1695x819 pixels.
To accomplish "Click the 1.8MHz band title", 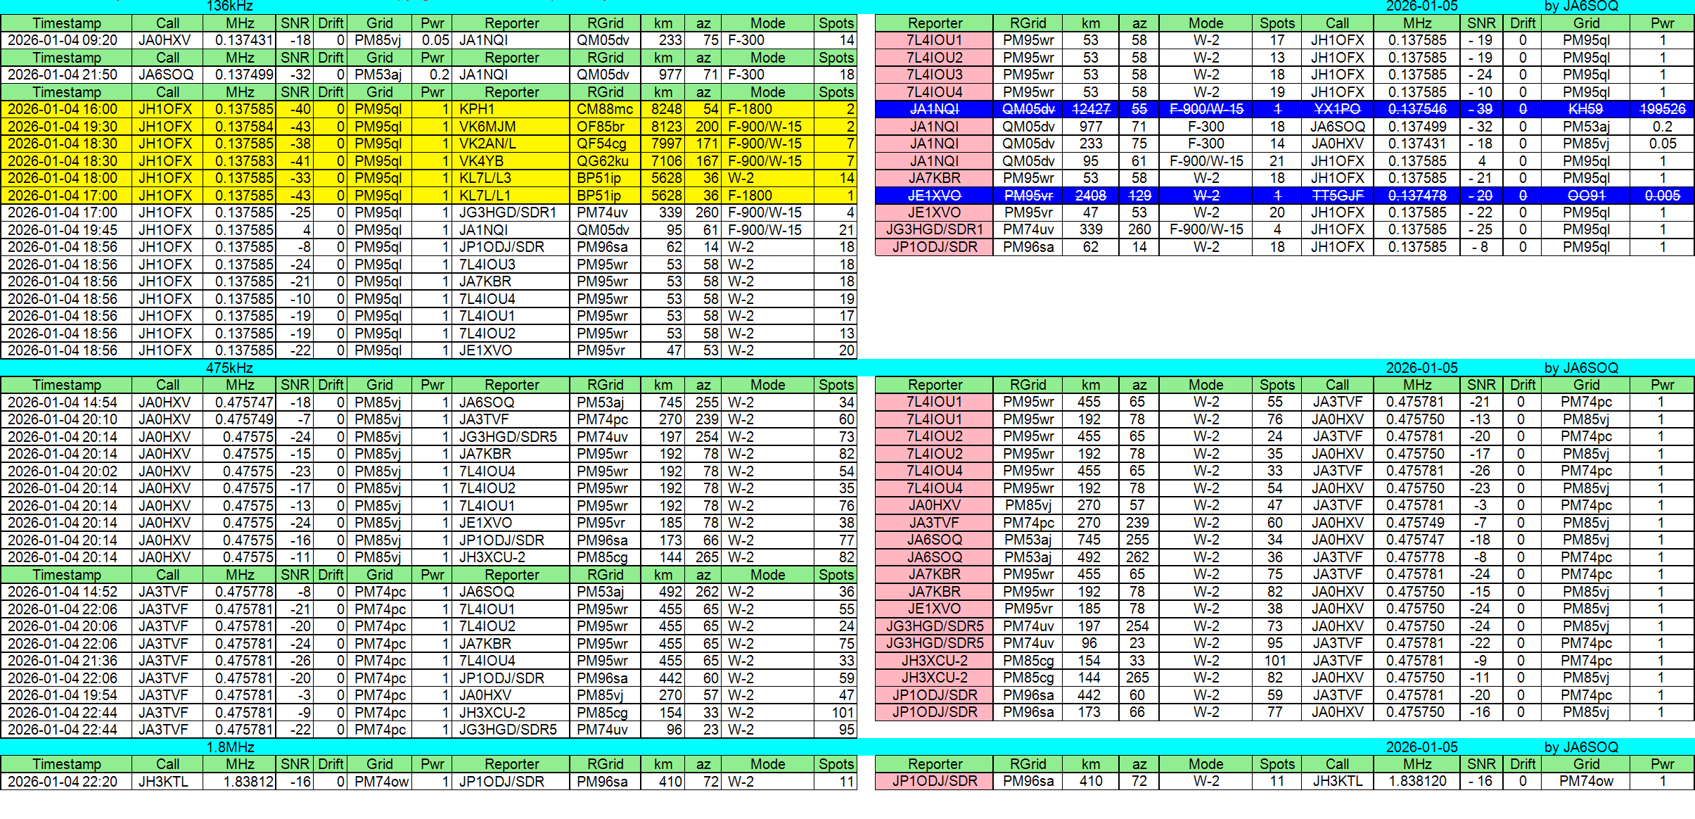I will pyautogui.click(x=229, y=747).
